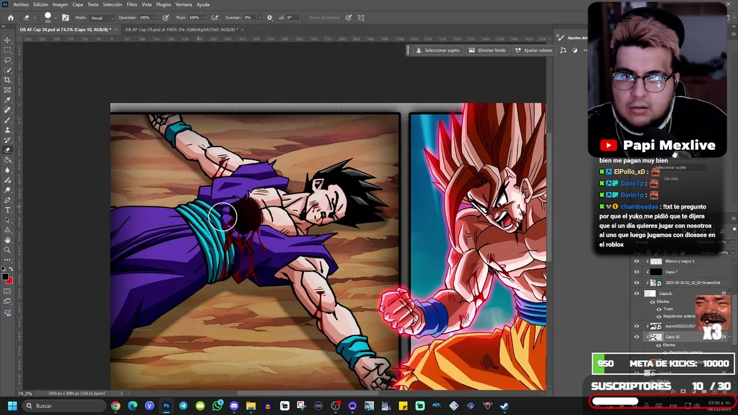Click the foreground color swatch
The width and height of the screenshot is (738, 415).
[x=6, y=277]
